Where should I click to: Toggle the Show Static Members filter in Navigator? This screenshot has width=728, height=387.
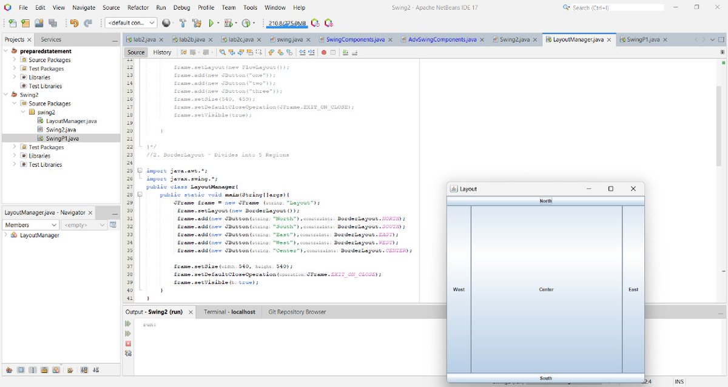[x=33, y=370]
